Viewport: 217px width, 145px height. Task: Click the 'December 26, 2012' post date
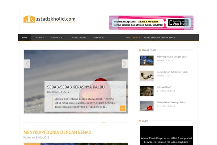coord(166,91)
